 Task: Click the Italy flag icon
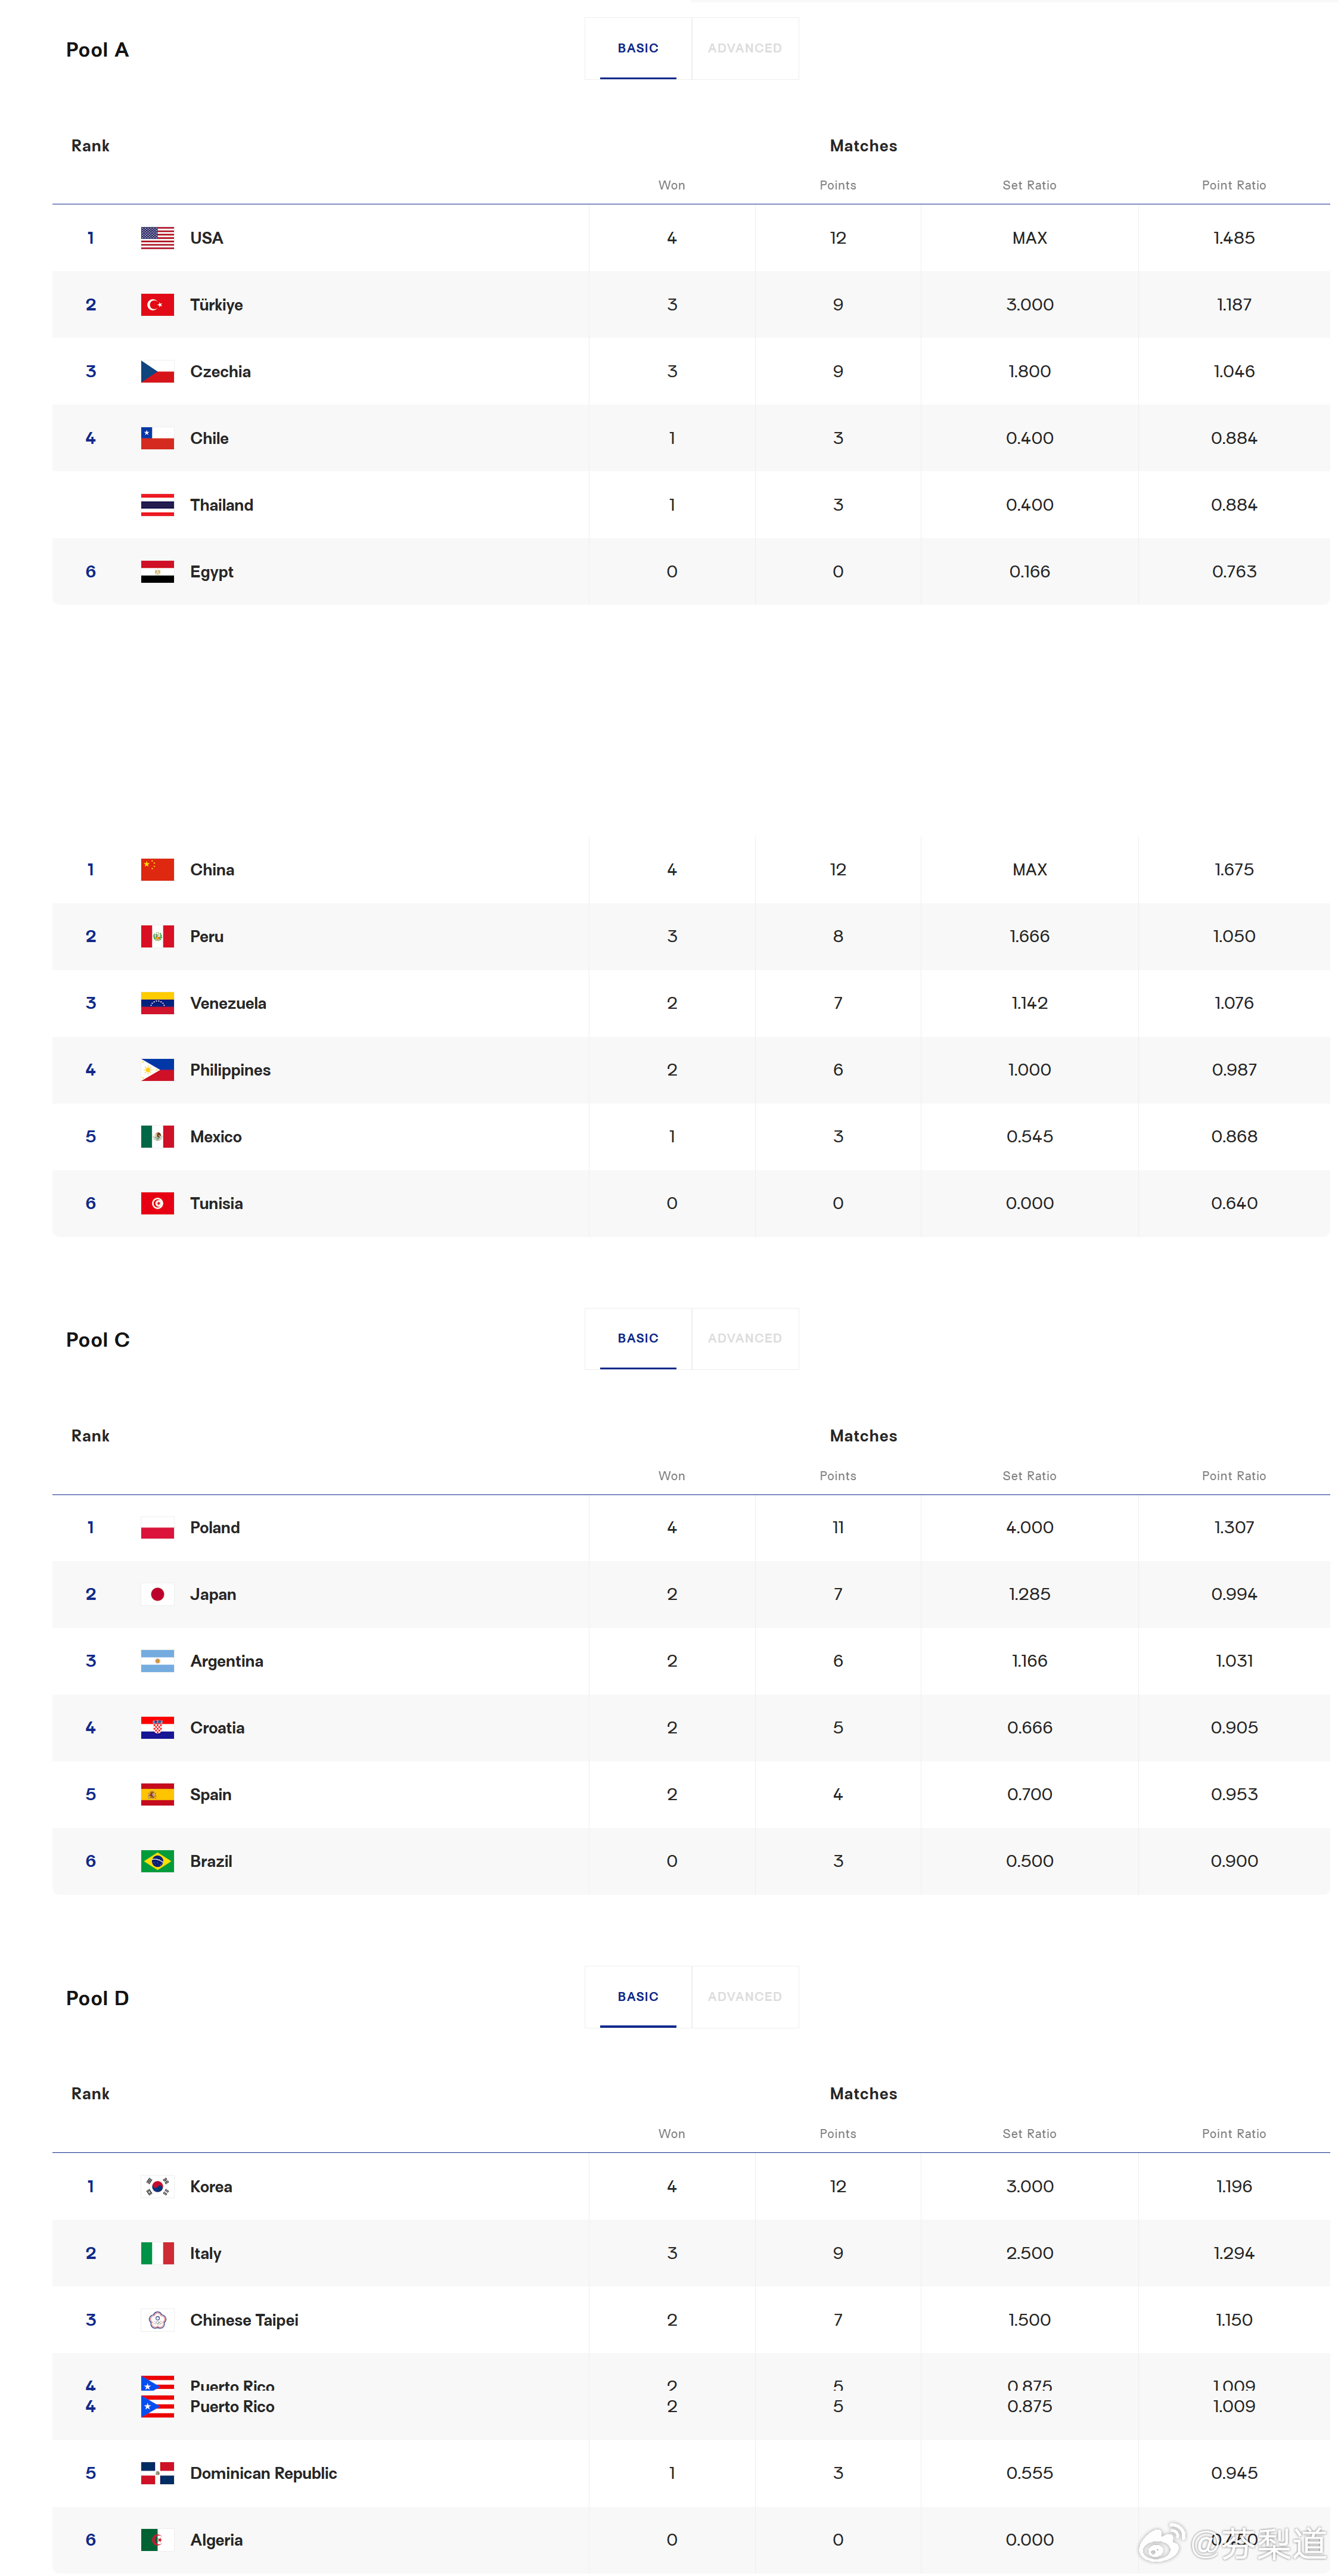coord(157,2253)
